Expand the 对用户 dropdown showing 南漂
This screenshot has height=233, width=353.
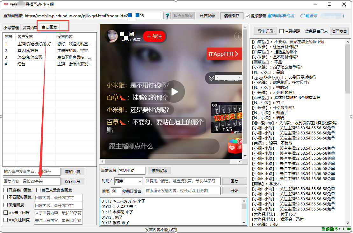click(140, 181)
